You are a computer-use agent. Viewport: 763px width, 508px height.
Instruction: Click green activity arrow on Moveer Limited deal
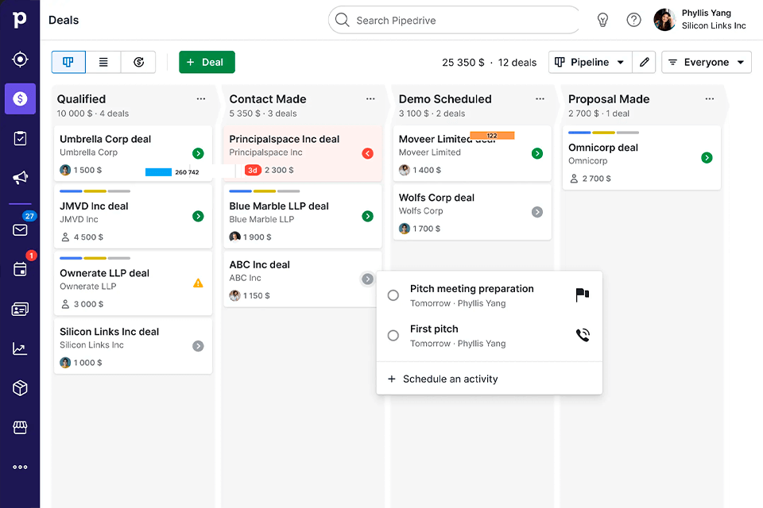(537, 154)
